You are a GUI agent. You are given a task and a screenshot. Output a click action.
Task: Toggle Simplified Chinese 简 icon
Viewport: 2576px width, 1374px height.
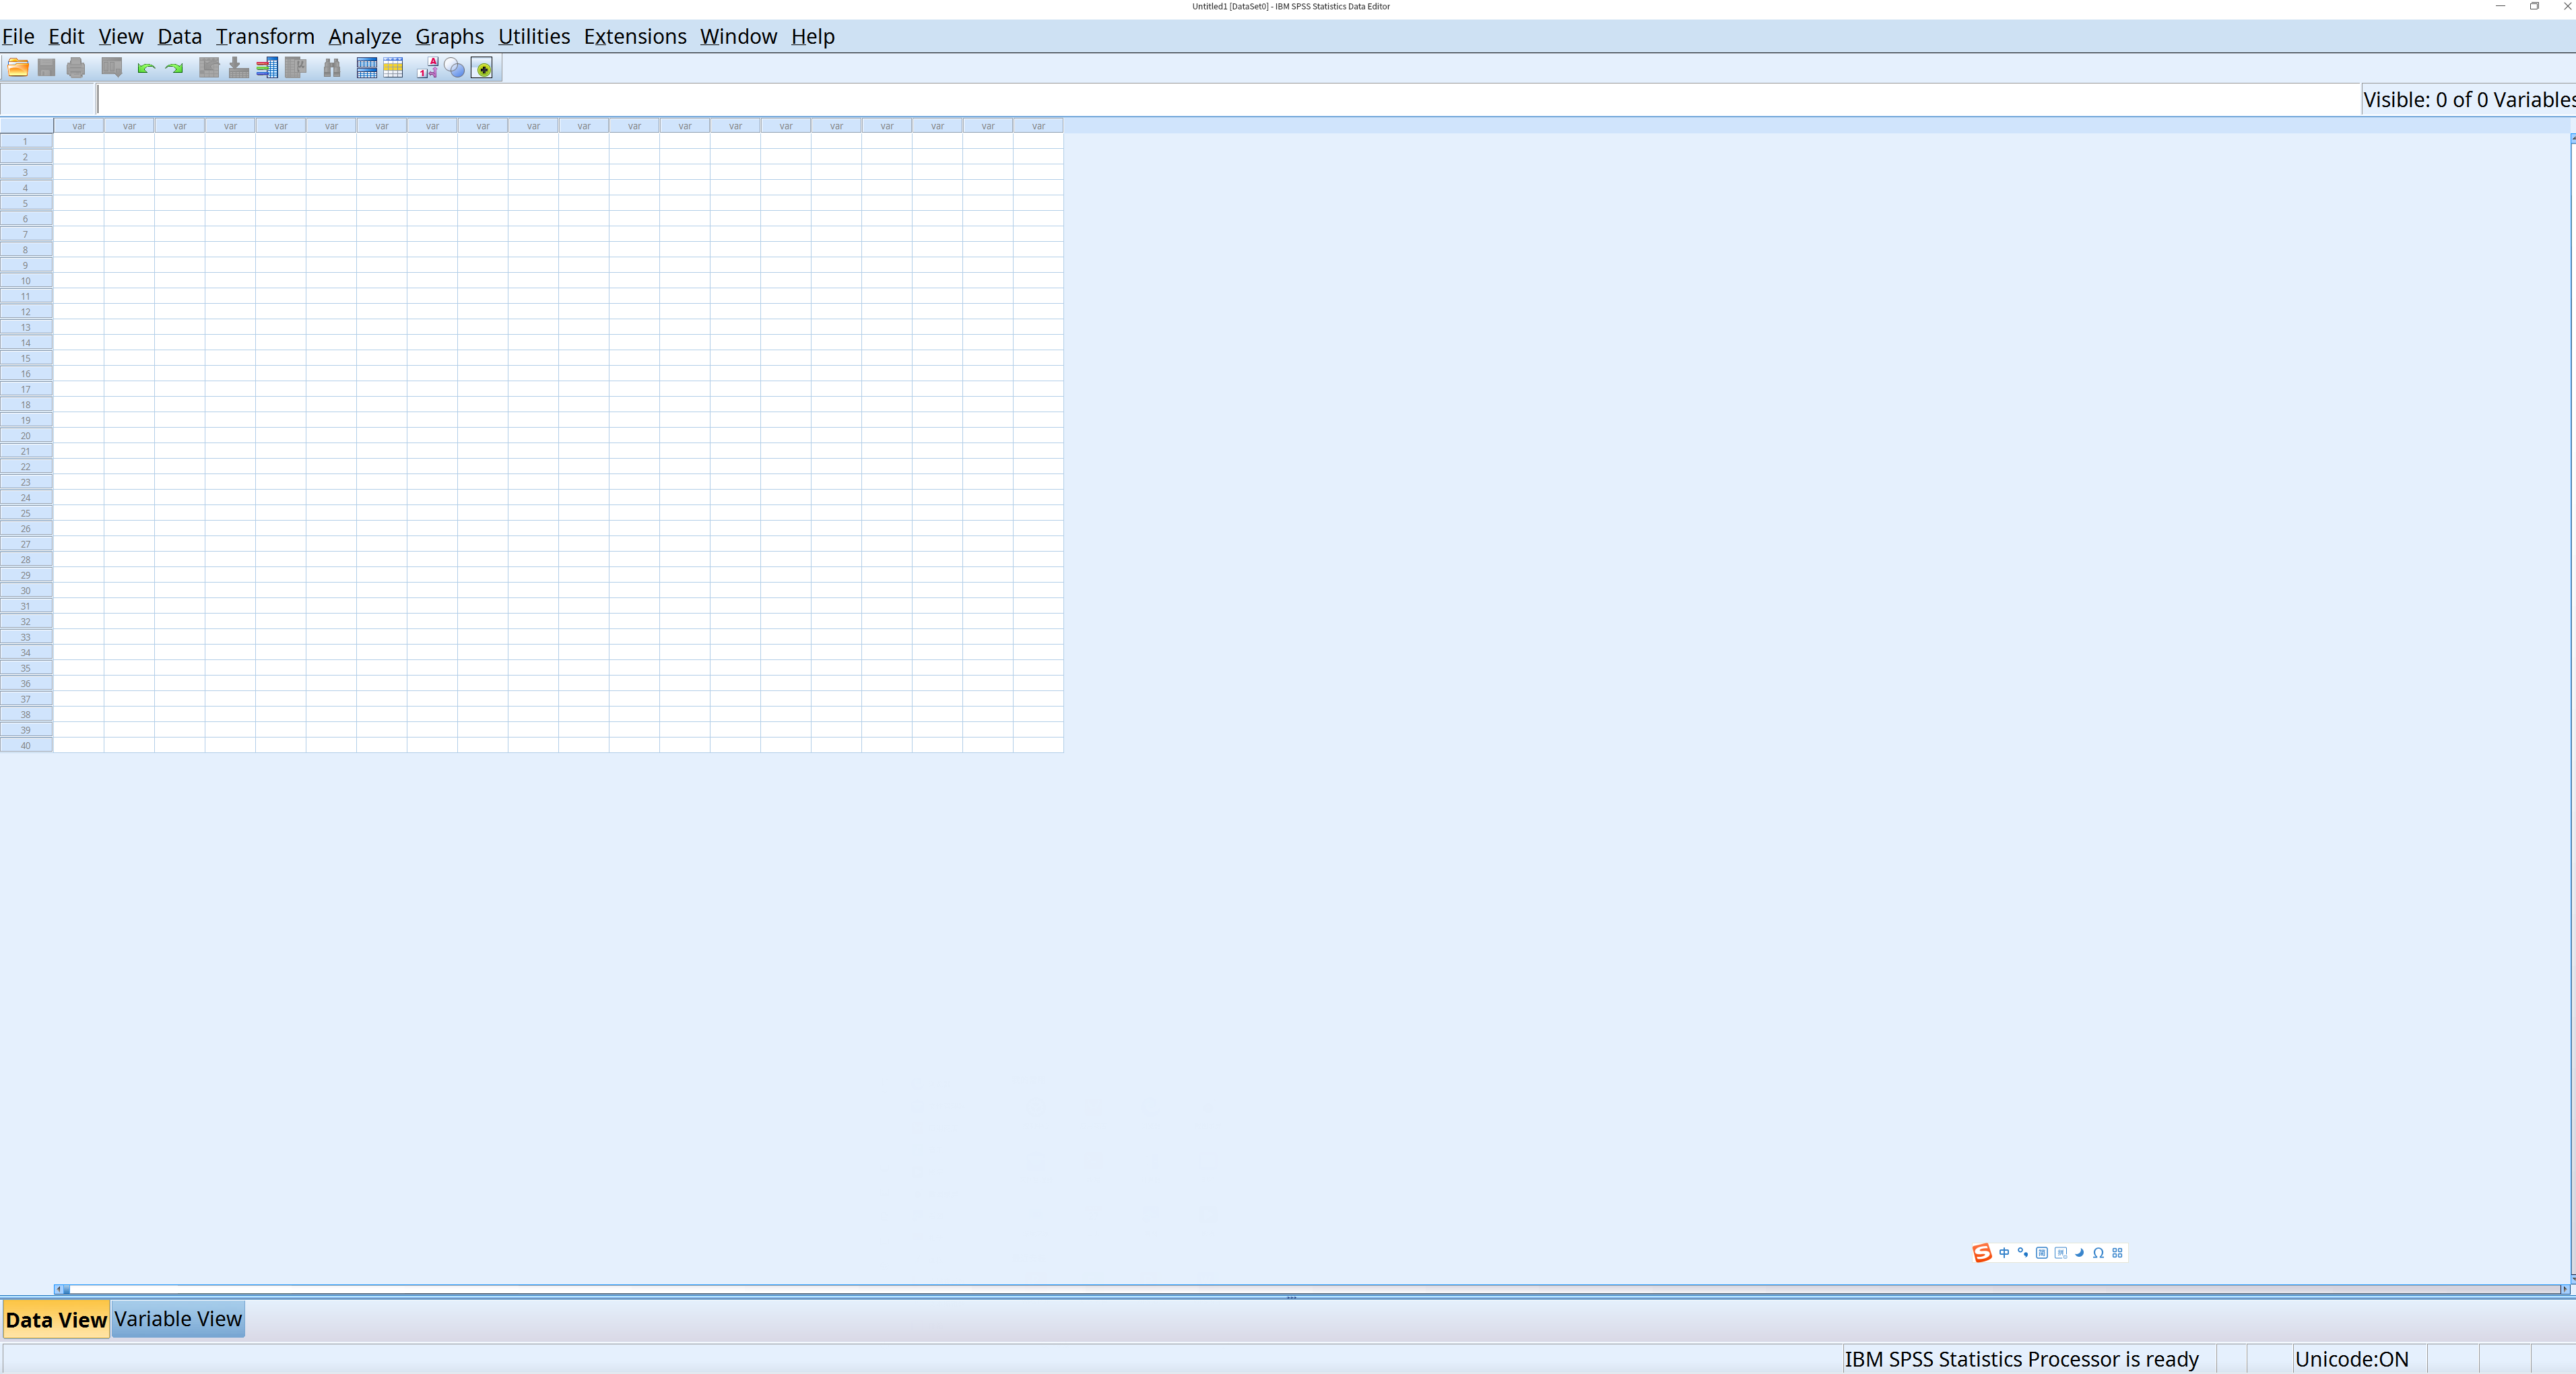tap(2042, 1253)
